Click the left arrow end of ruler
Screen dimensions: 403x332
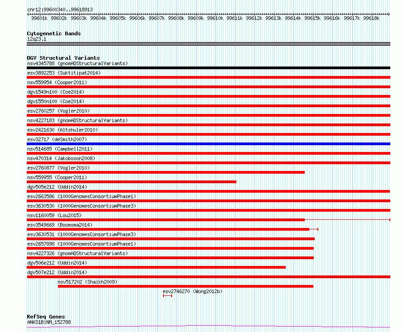click(28, 14)
